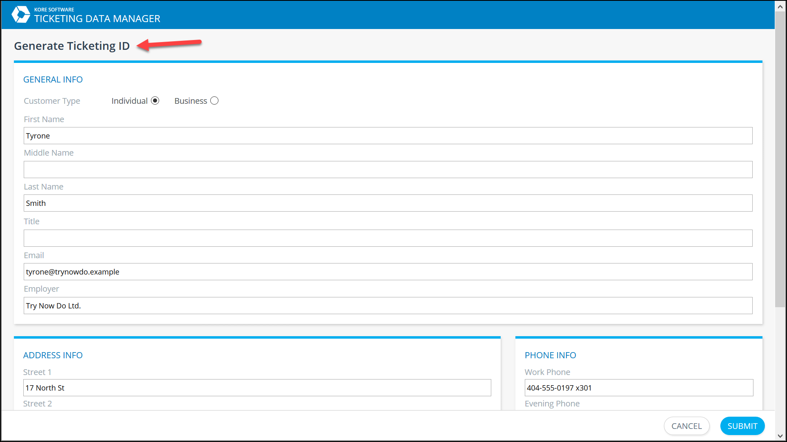This screenshot has height=442, width=787.
Task: Click the scroll up arrow of the scrollbar
Action: point(780,7)
